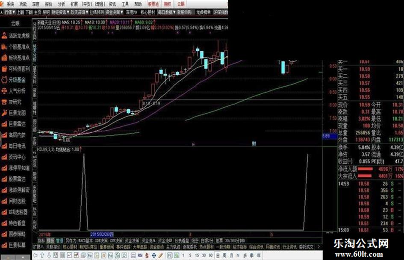Screen dimensions: 404x260
Task: Open the 分析 menu
Action: click(x=61, y=4)
